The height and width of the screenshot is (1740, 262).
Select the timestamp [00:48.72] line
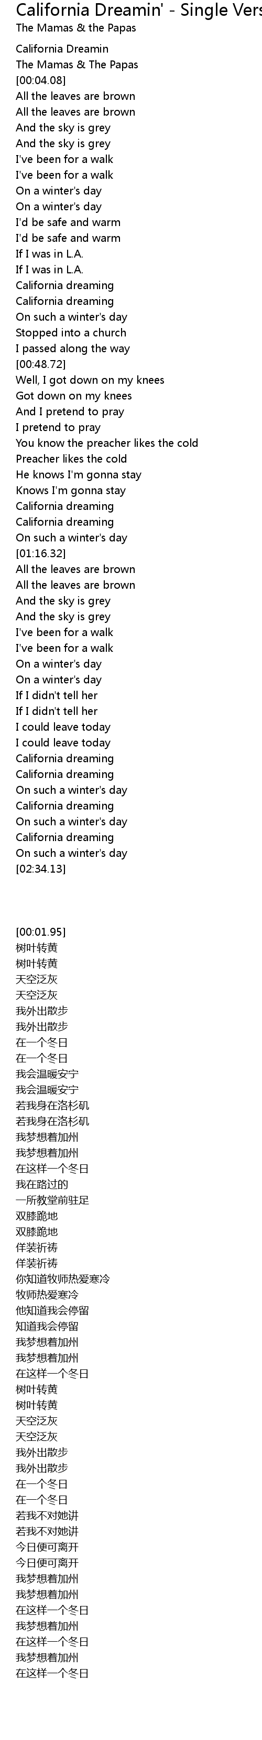coord(40,364)
